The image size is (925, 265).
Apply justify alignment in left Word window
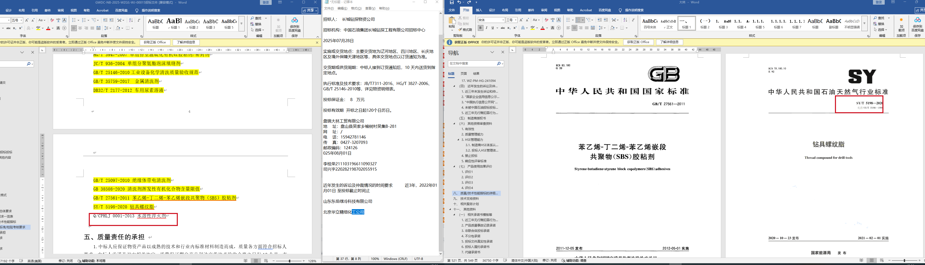(x=92, y=28)
